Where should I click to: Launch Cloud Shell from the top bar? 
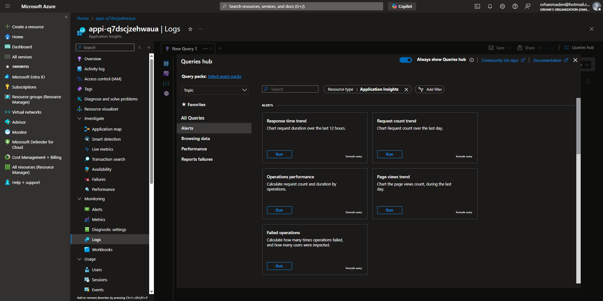[x=477, y=6]
